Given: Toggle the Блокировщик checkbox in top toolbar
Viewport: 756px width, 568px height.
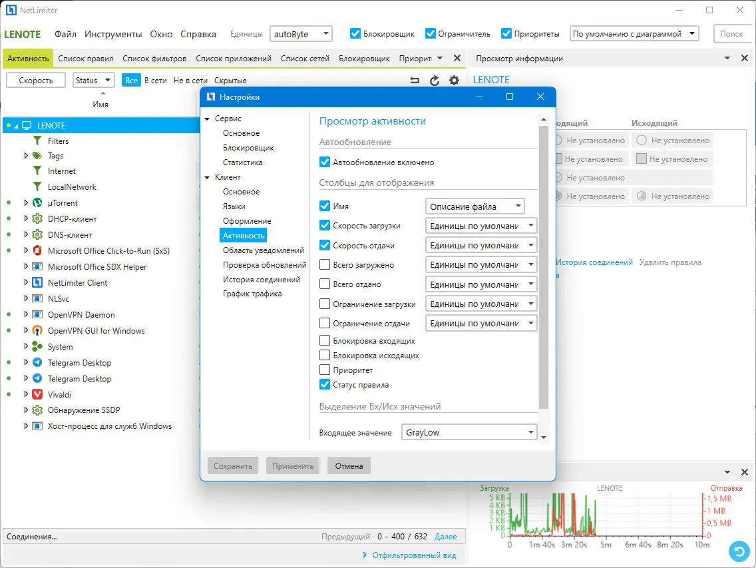Looking at the screenshot, I should [x=355, y=33].
